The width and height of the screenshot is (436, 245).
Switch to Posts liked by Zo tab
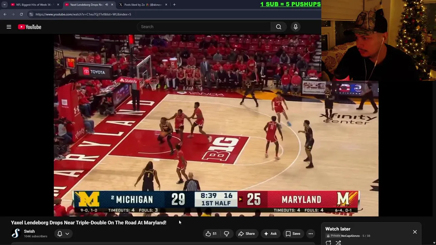click(143, 5)
